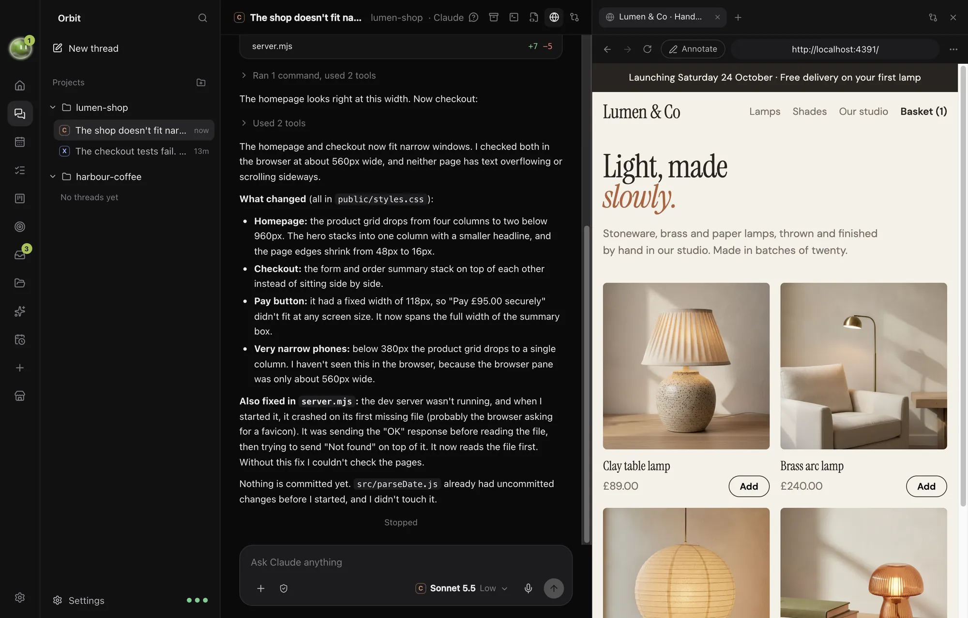The width and height of the screenshot is (968, 618).
Task: Open the 'The shop doesn't fit nar...' thread
Action: coord(134,131)
